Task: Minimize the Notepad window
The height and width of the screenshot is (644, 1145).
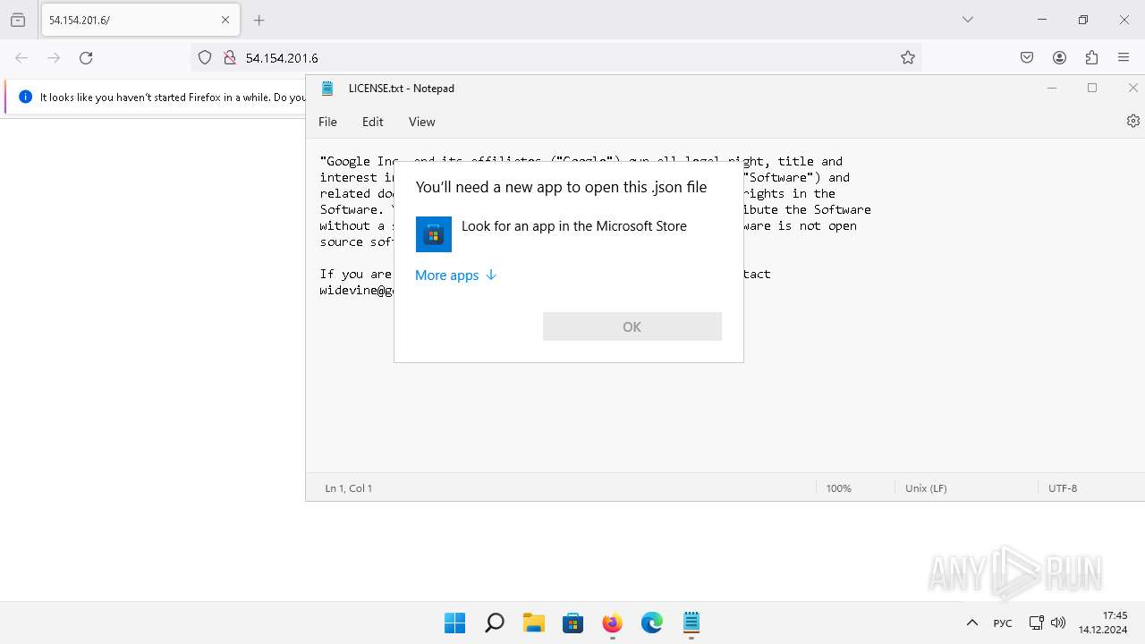Action: pos(1052,88)
